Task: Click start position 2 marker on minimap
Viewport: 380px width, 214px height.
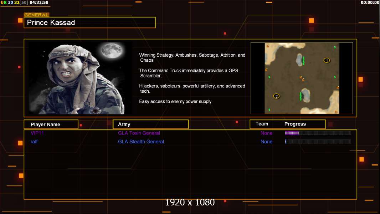Action: pos(276,96)
